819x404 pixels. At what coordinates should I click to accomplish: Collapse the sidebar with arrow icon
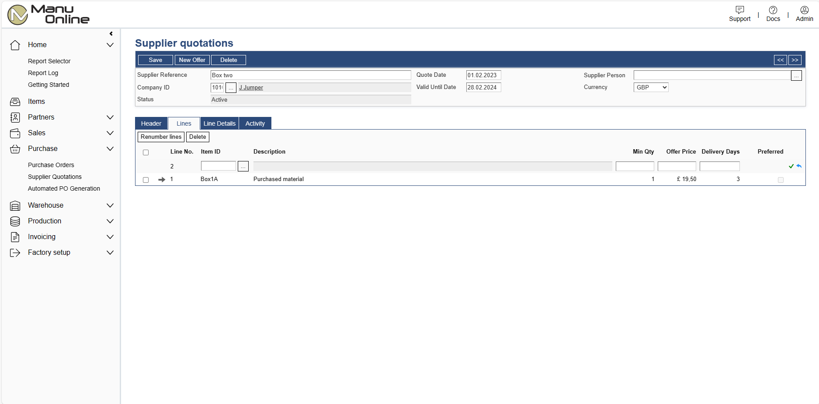pos(111,34)
